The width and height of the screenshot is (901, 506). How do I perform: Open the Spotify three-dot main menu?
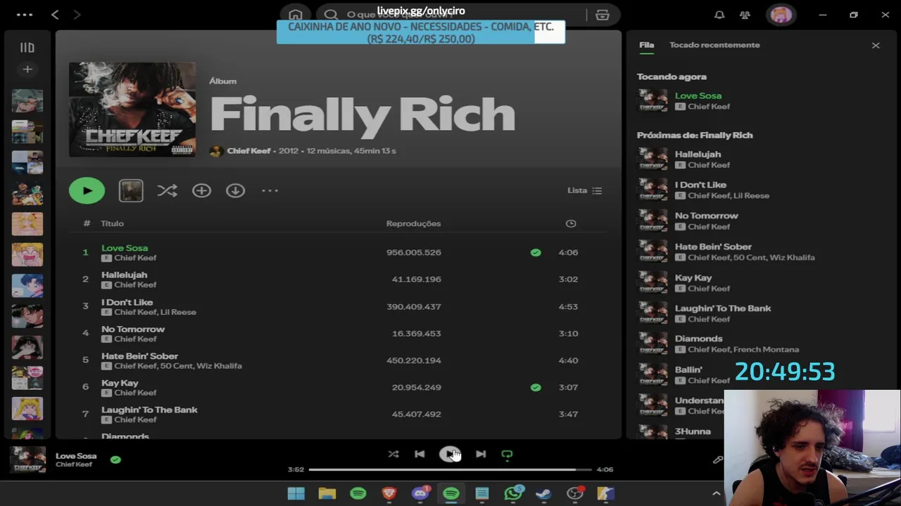tap(25, 15)
